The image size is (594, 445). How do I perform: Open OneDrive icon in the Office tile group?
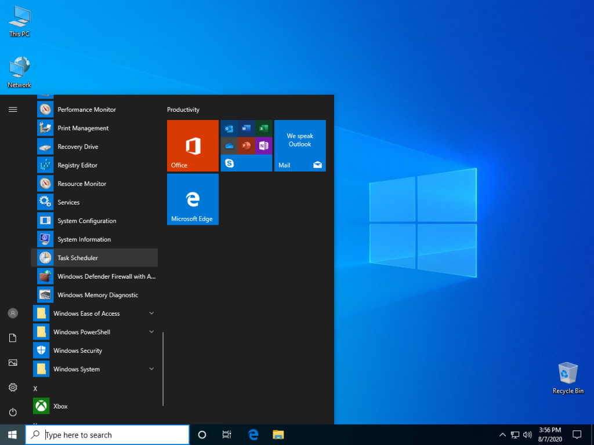coord(229,146)
